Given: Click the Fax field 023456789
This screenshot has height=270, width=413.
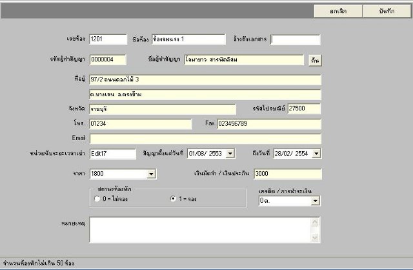Looking at the screenshot, I should click(269, 124).
